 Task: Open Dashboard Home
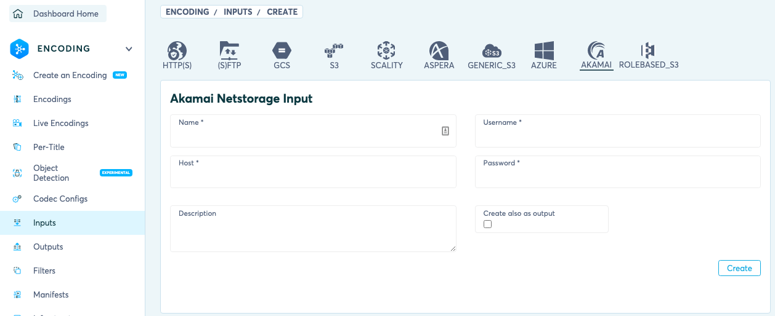click(58, 14)
